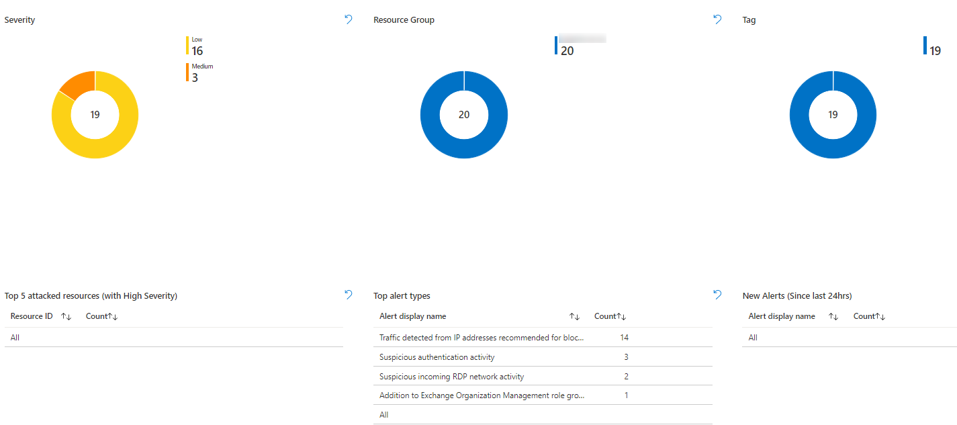Sort Top alert types by display name
This screenshot has height=425, width=957.
[x=574, y=316]
